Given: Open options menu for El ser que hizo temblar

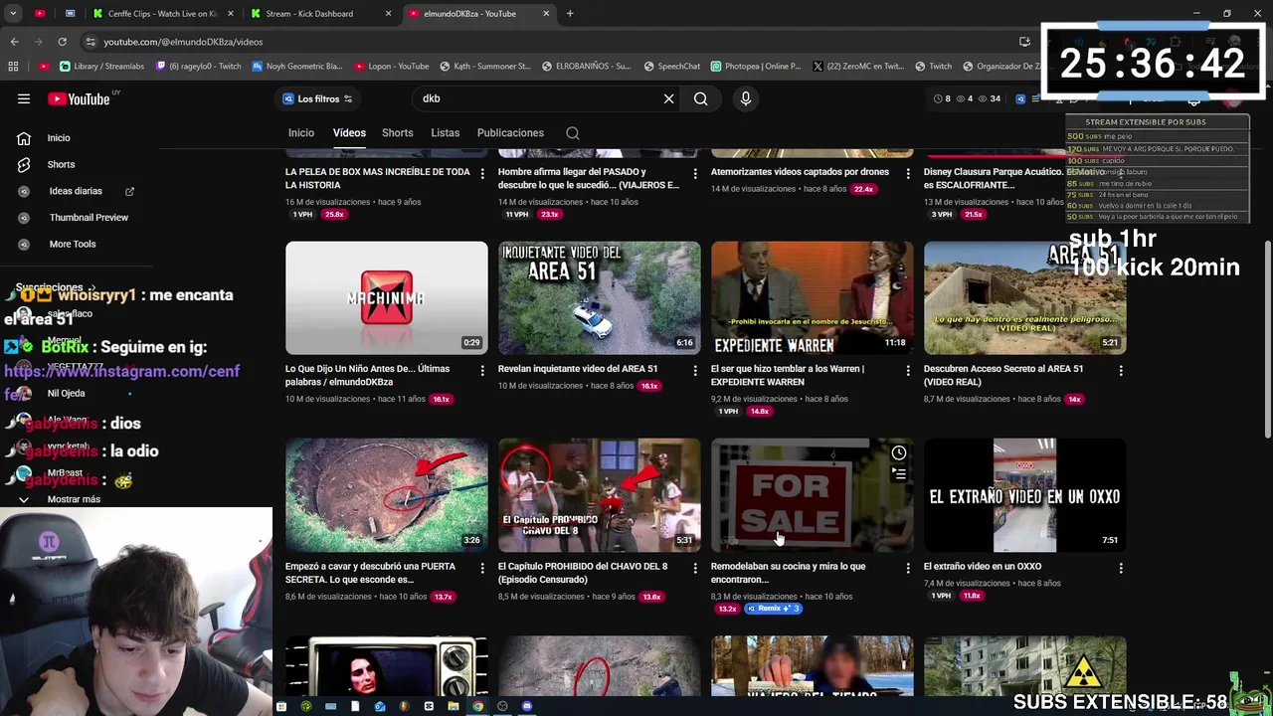Looking at the screenshot, I should click(908, 370).
